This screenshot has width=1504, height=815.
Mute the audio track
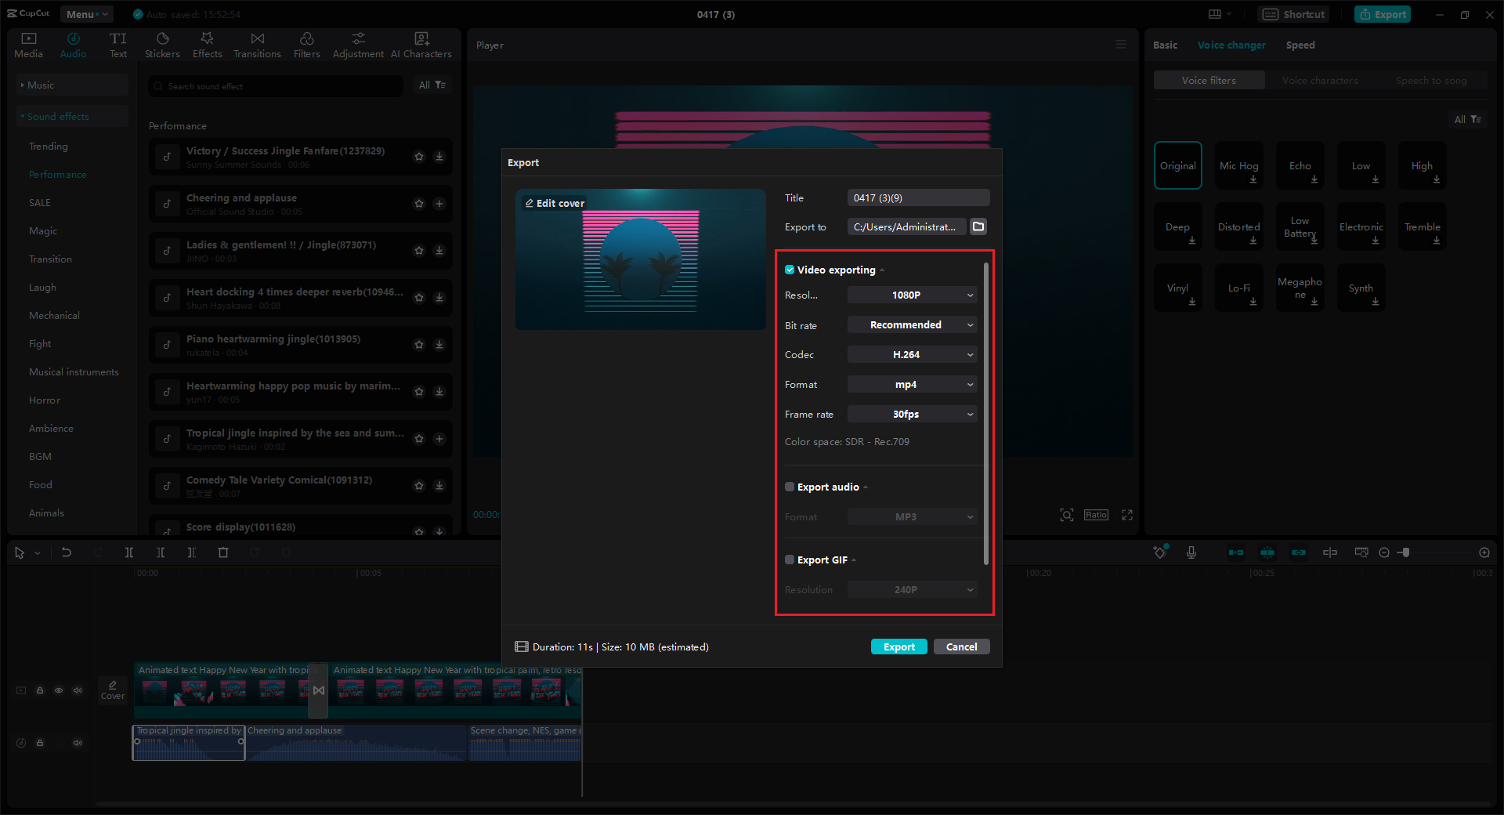78,743
